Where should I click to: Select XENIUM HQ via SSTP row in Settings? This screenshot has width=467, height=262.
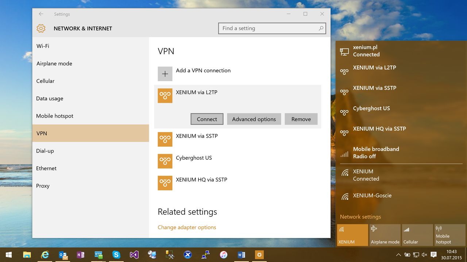238,183
